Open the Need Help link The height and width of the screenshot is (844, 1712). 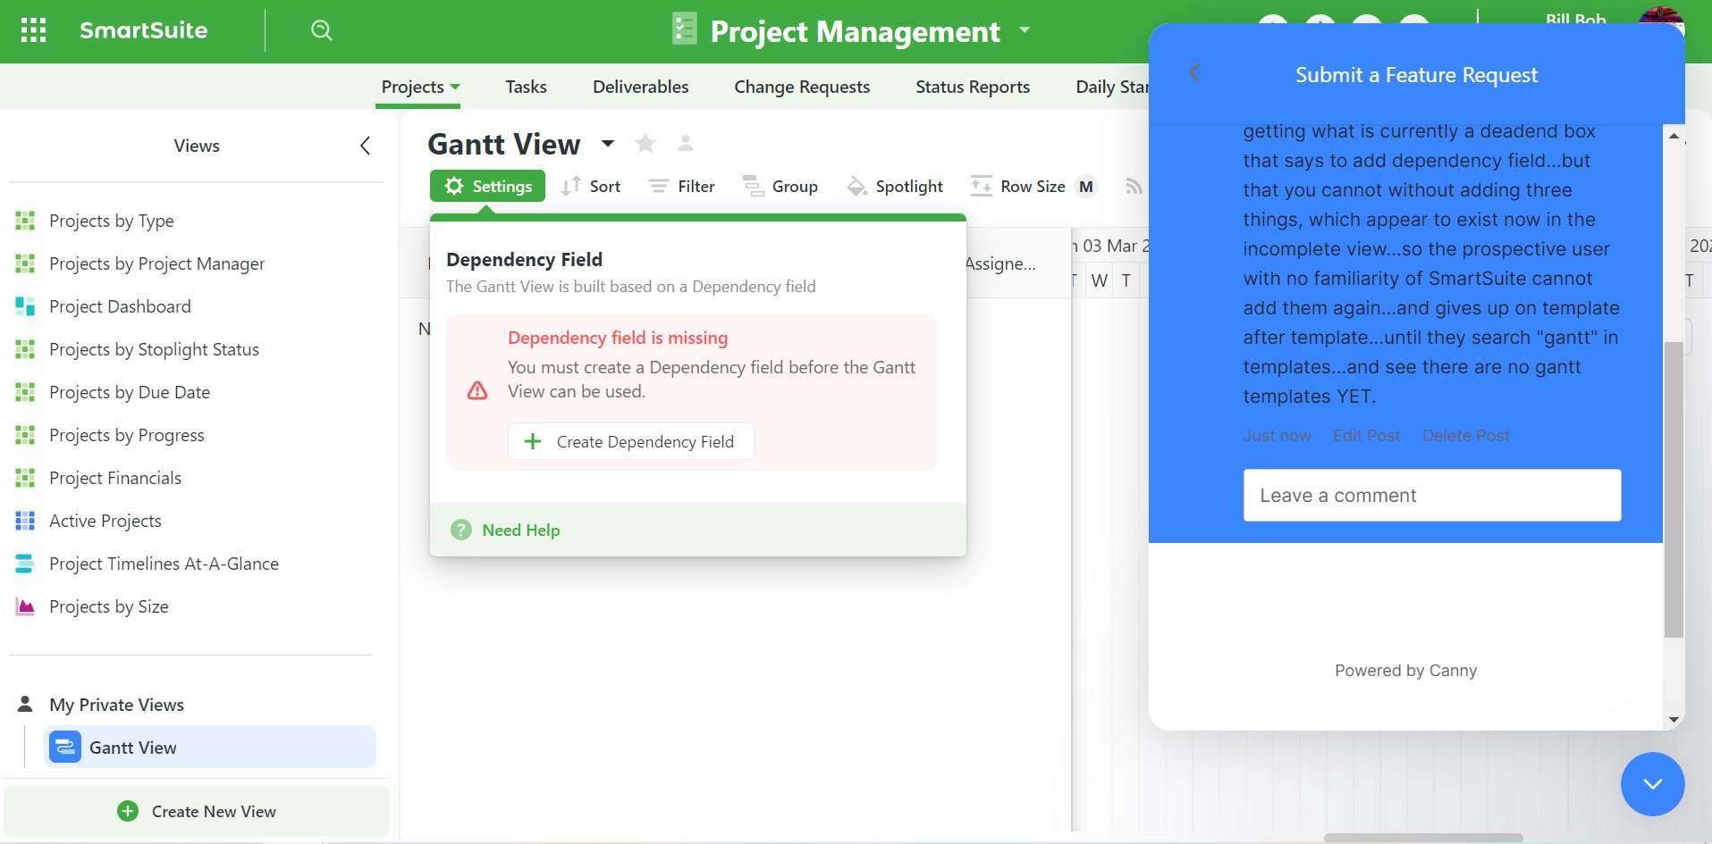pos(521,530)
